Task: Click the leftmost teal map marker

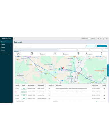Action: [x=59, y=69]
